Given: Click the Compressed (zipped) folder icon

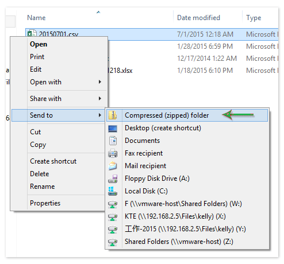Looking at the screenshot, I should pyautogui.click(x=113, y=115).
